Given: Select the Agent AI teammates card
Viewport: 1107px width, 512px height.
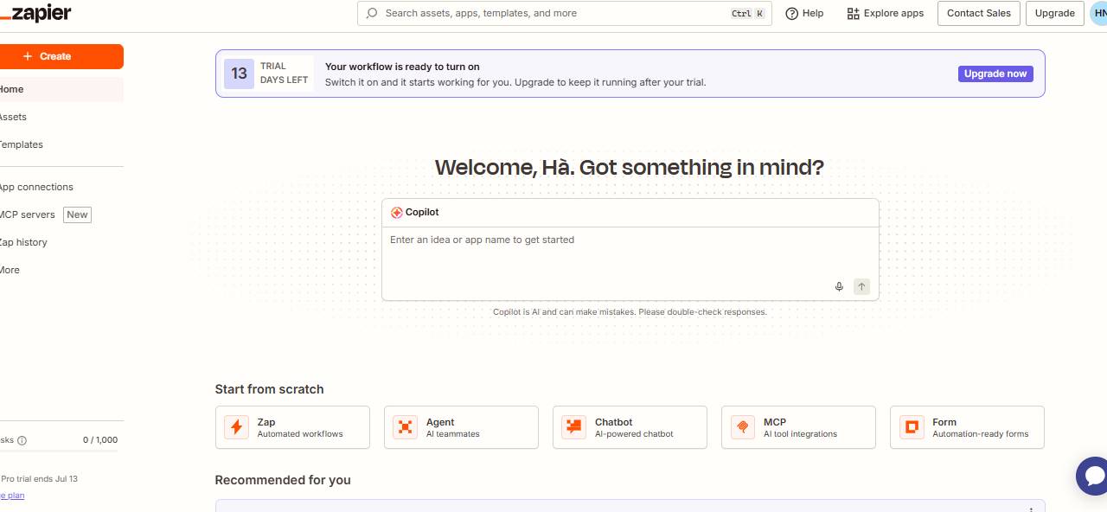Looking at the screenshot, I should point(461,427).
